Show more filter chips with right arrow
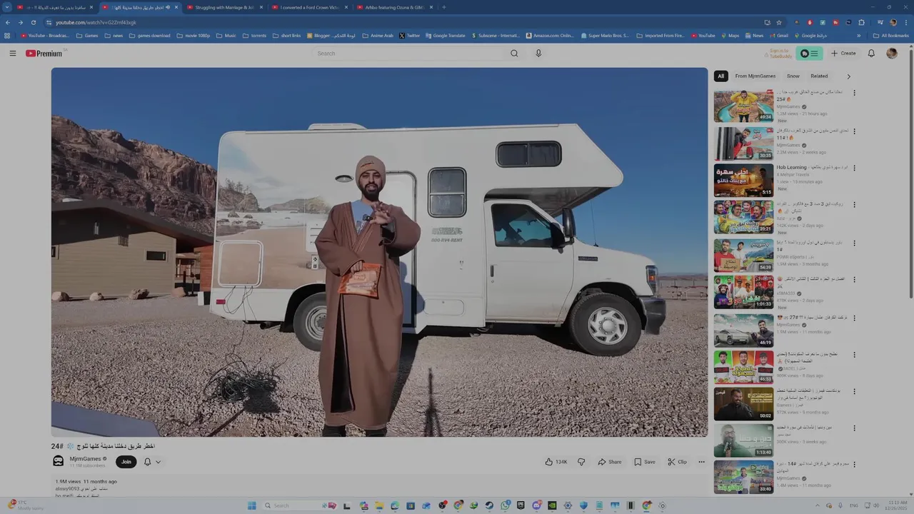Viewport: 914px width, 514px height. (848, 76)
